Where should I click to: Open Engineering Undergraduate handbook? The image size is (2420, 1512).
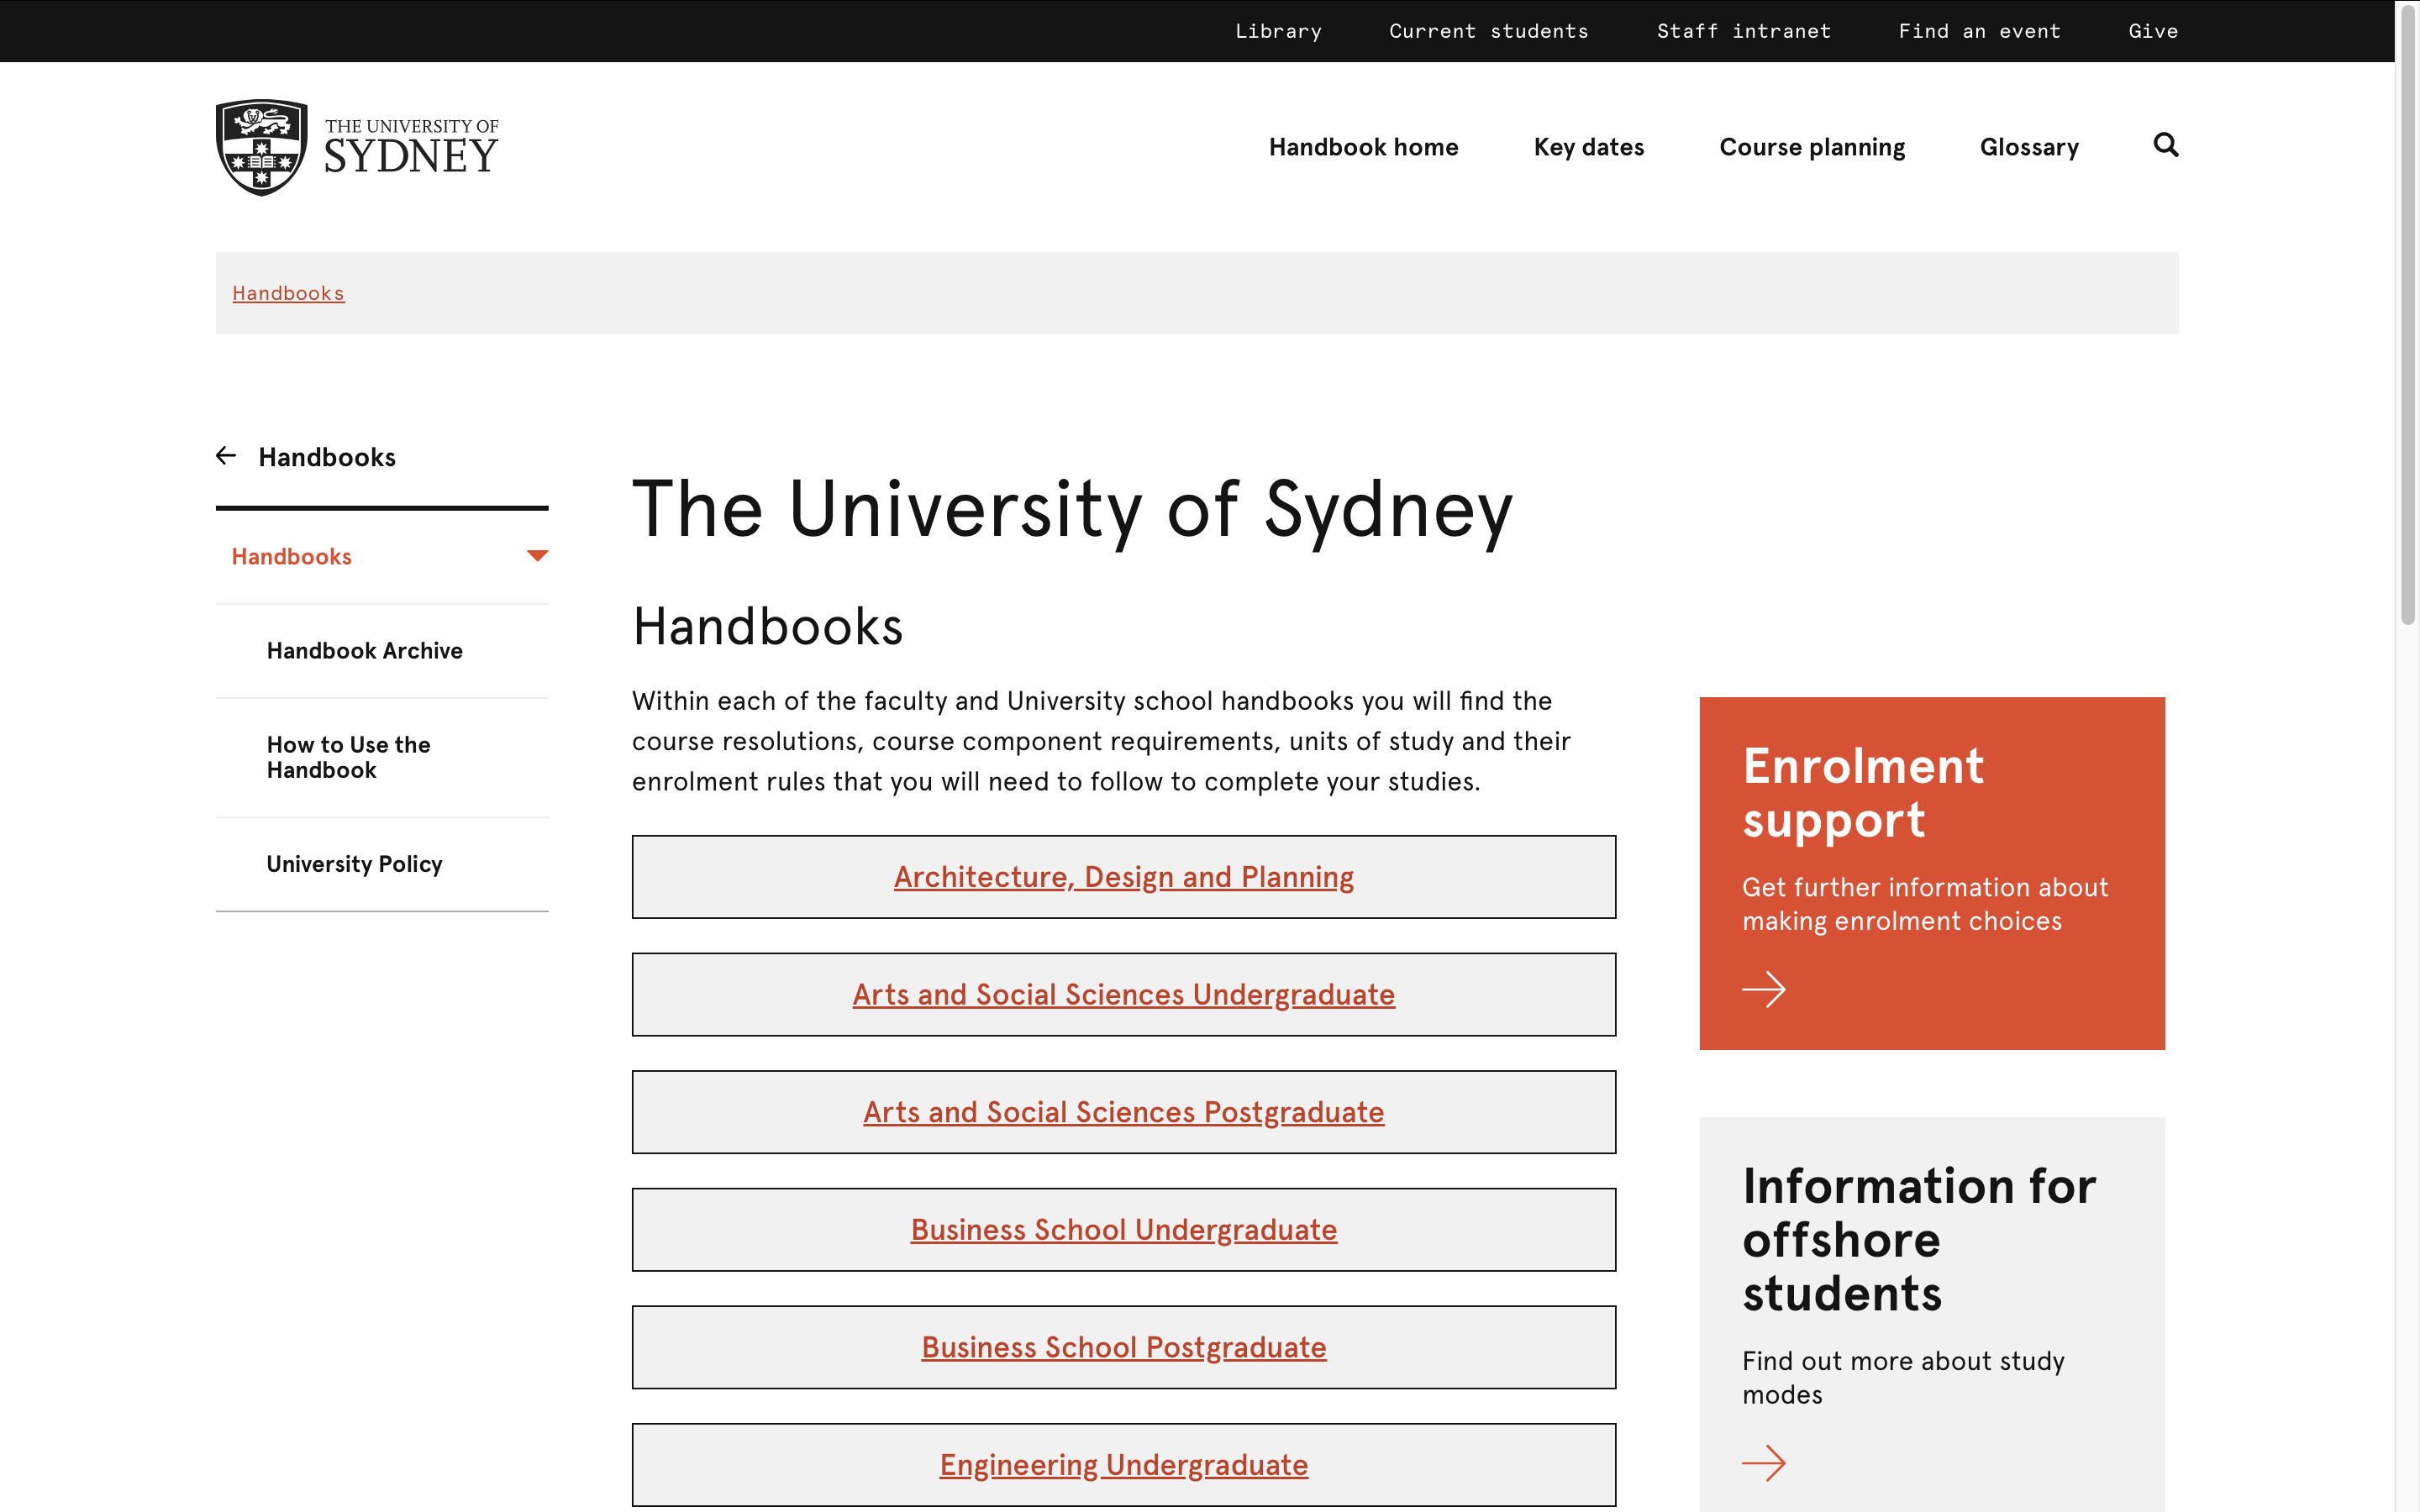pos(1123,1464)
